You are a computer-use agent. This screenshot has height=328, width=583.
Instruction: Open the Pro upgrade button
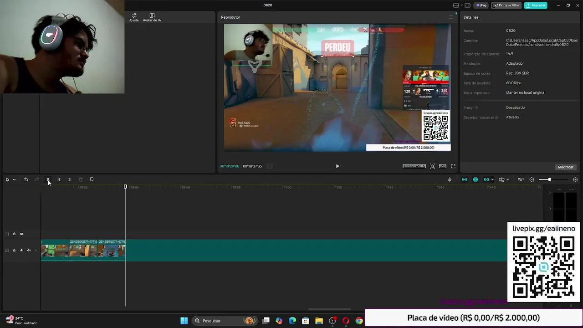click(481, 5)
